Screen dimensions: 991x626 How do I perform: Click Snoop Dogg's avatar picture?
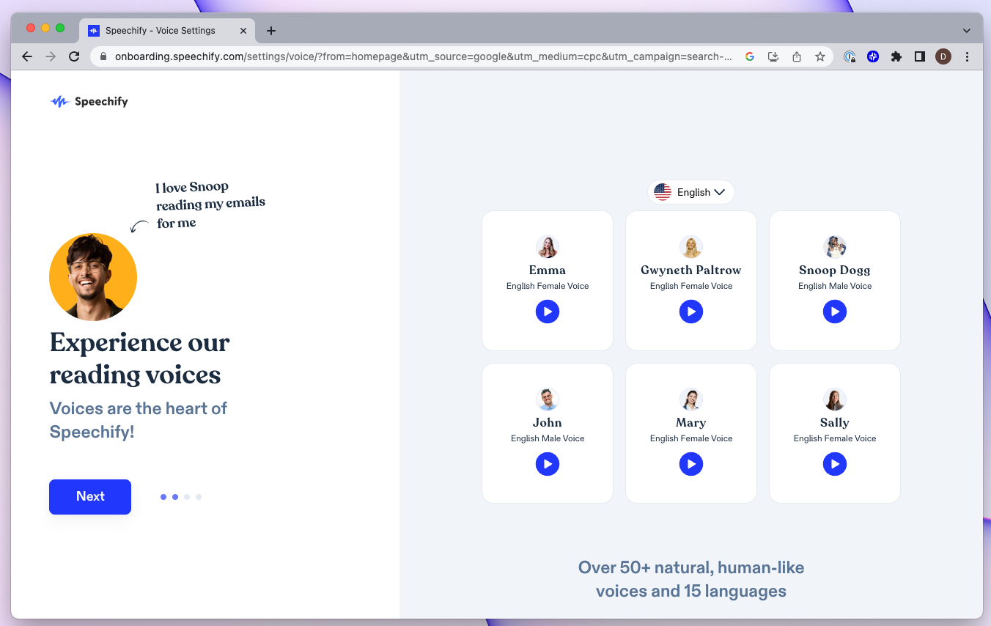835,247
